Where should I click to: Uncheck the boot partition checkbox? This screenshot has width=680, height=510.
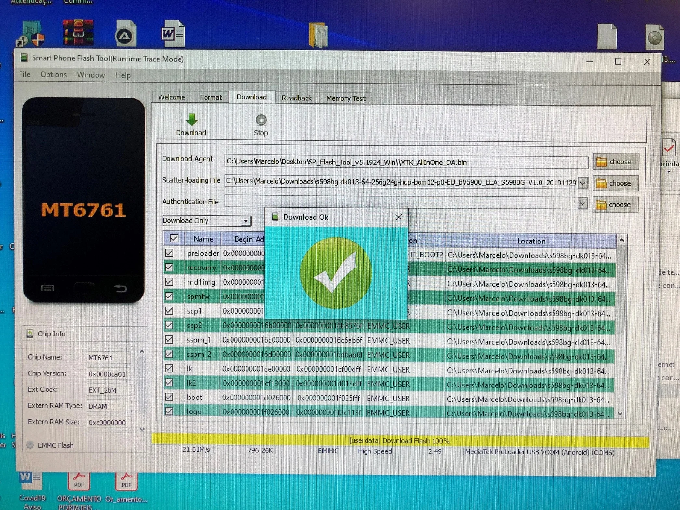pyautogui.click(x=169, y=397)
